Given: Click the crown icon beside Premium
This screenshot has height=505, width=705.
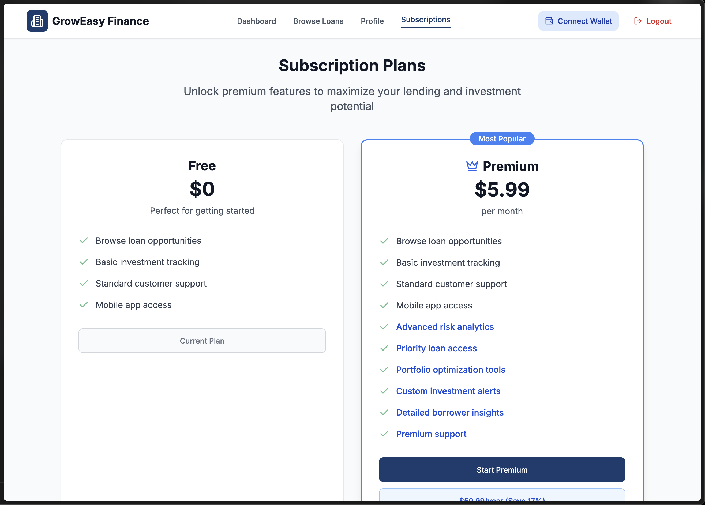Looking at the screenshot, I should (x=472, y=166).
